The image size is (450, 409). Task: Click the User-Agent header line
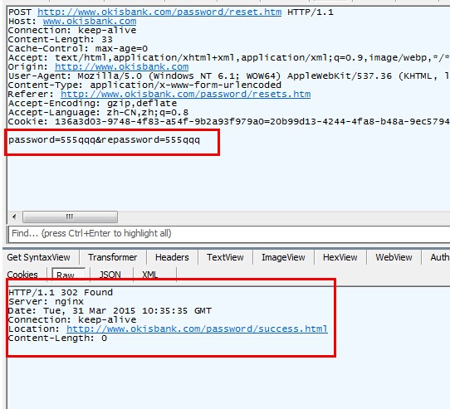[228, 76]
